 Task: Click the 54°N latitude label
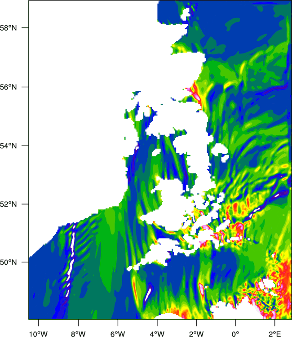point(8,146)
